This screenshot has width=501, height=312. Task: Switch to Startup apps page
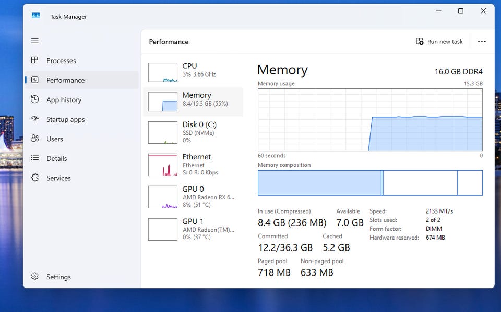click(82, 119)
